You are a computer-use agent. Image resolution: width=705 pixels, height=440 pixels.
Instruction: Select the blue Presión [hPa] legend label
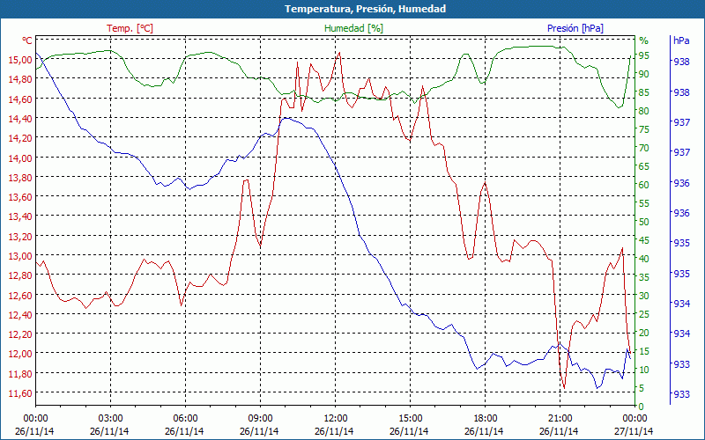click(x=575, y=28)
